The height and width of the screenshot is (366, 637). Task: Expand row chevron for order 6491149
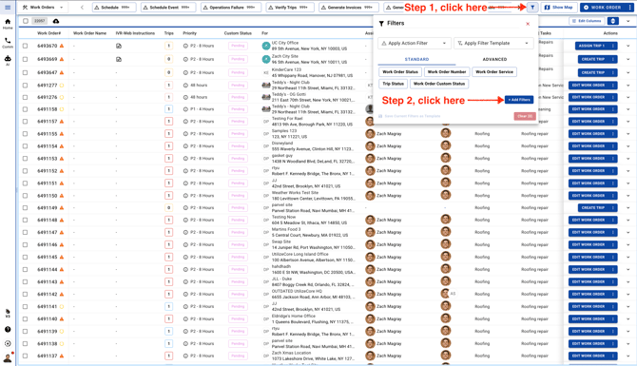click(x=628, y=207)
